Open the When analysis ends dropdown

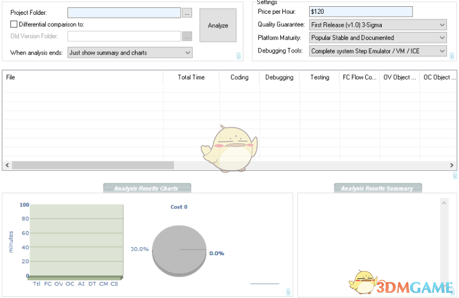click(x=130, y=53)
